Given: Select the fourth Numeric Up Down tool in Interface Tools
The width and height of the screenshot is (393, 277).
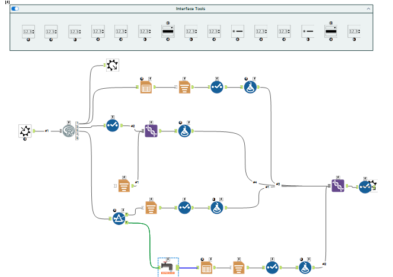Looking at the screenshot, I should [98, 31].
